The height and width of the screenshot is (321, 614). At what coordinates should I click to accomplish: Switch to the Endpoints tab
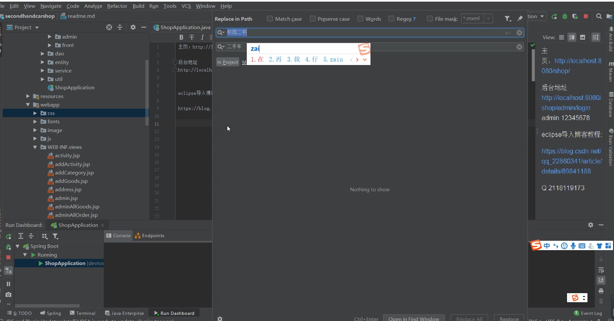pos(150,236)
